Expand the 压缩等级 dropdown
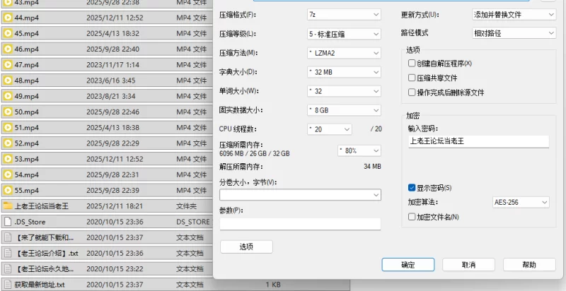The image size is (566, 291). pyautogui.click(x=343, y=34)
